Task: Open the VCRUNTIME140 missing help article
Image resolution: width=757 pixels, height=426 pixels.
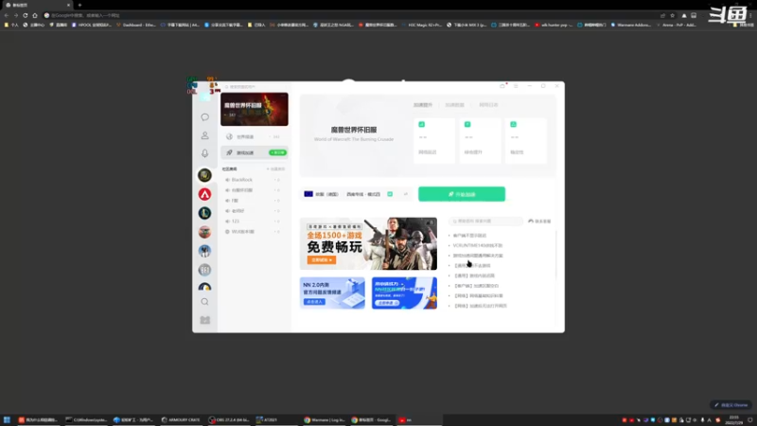Action: [478, 245]
